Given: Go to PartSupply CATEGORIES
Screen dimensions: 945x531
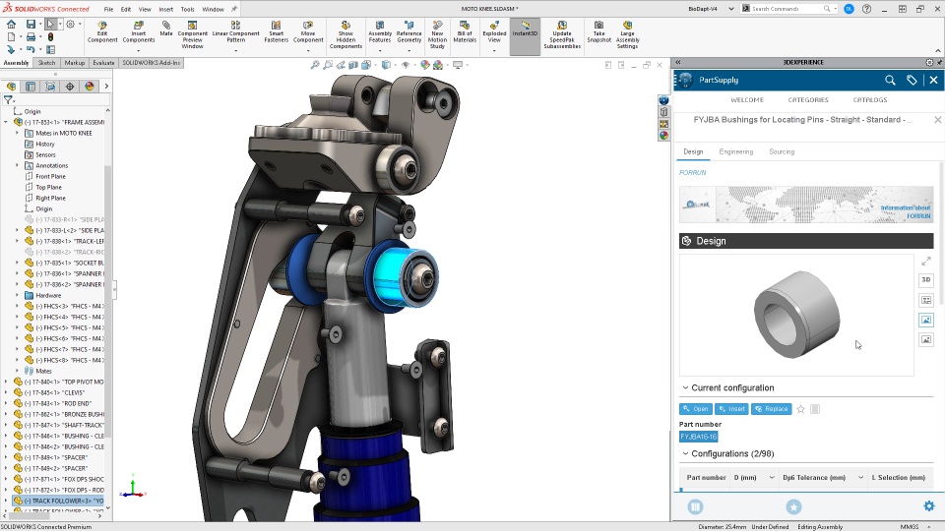Looking at the screenshot, I should [808, 100].
